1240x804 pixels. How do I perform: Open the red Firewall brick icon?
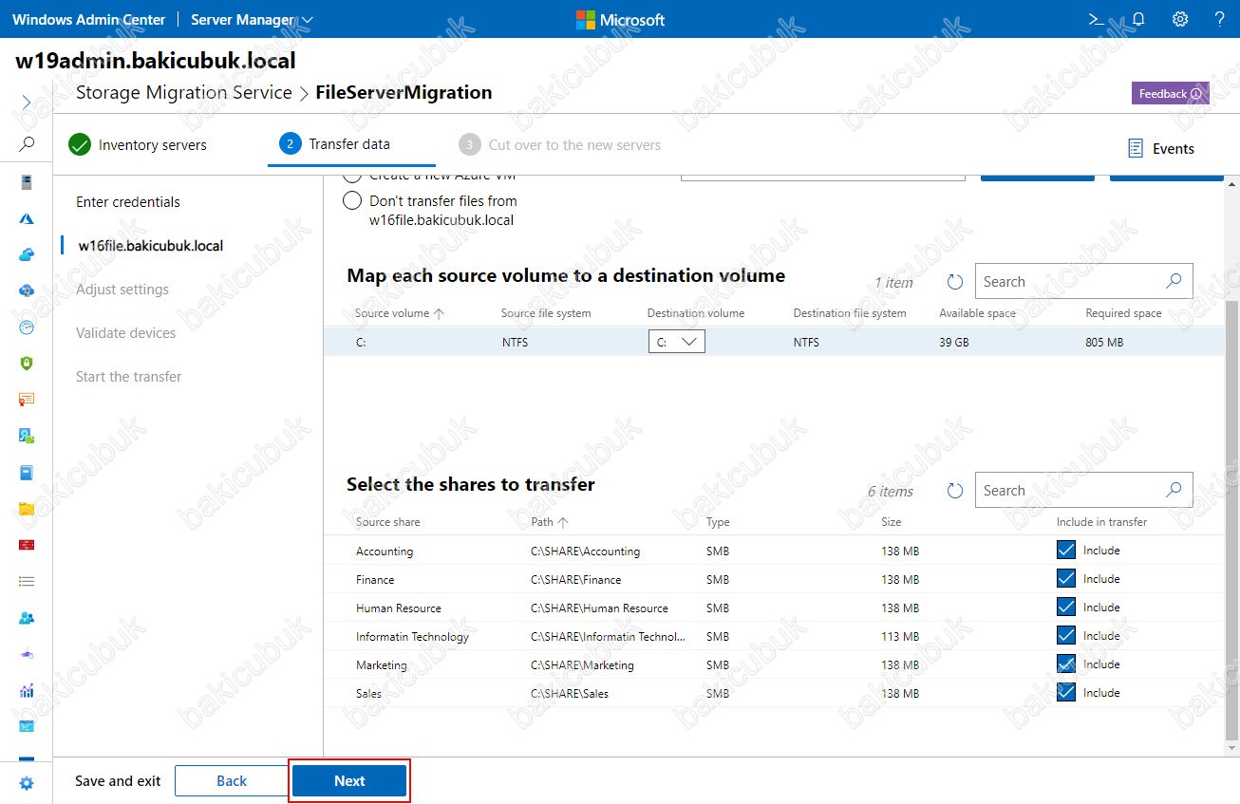coord(27,545)
